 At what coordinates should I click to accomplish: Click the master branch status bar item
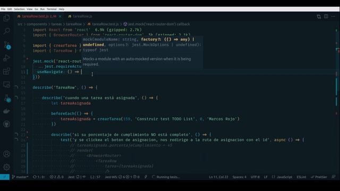tap(20, 177)
